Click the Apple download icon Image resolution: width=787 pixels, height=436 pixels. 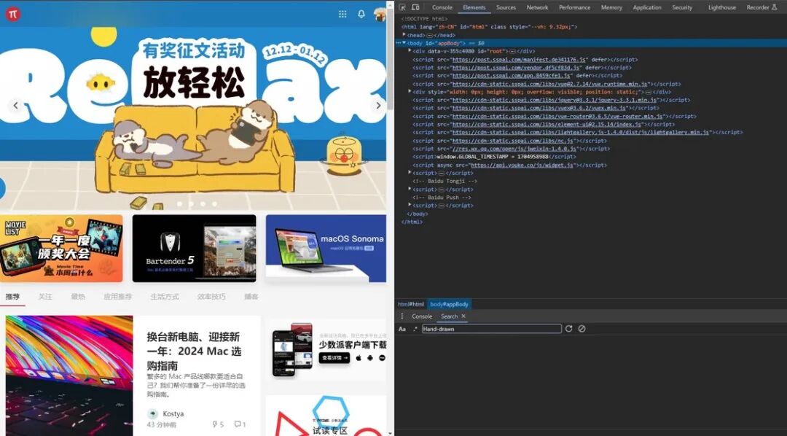point(359,358)
